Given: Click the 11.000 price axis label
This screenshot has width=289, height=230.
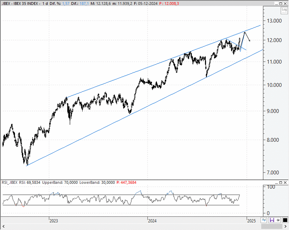Looking at the screenshot, I should (x=274, y=62).
